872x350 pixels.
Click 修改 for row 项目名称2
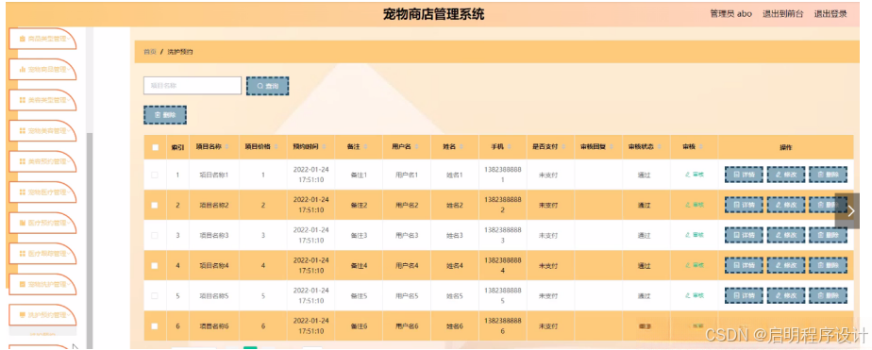click(x=786, y=205)
